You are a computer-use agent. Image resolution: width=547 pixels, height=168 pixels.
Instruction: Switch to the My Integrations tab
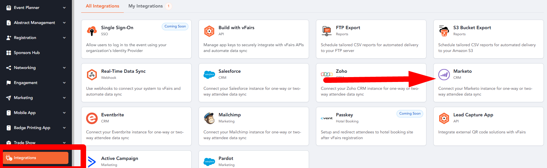tap(146, 6)
